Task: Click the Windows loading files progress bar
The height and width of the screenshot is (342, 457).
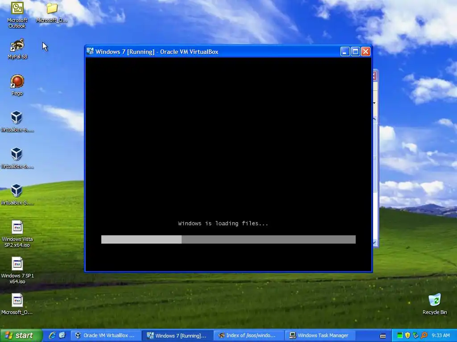Action: (228, 239)
